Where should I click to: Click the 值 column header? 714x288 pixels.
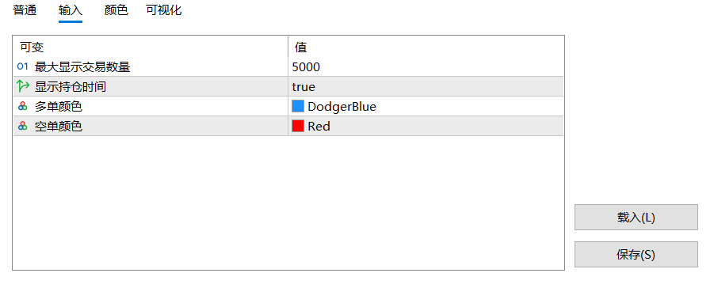click(426, 47)
